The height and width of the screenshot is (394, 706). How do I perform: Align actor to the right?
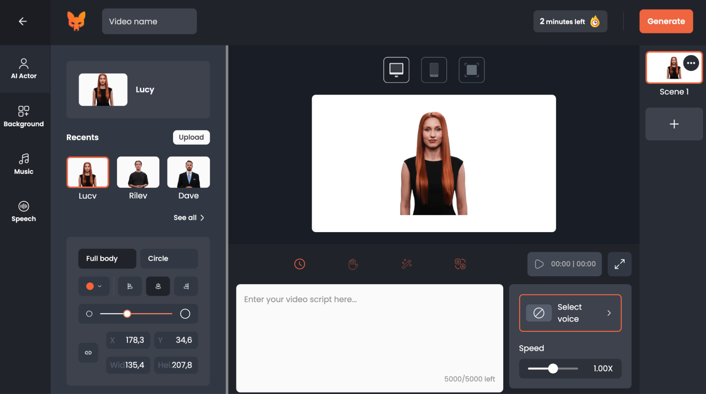186,286
